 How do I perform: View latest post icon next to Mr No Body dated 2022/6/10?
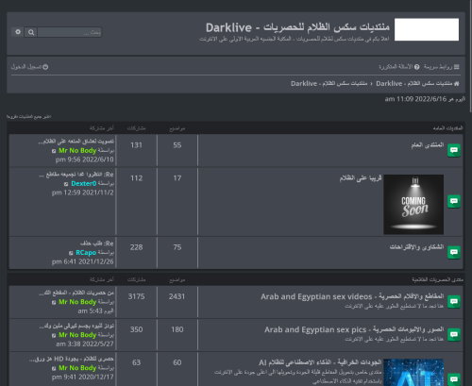pos(54,151)
